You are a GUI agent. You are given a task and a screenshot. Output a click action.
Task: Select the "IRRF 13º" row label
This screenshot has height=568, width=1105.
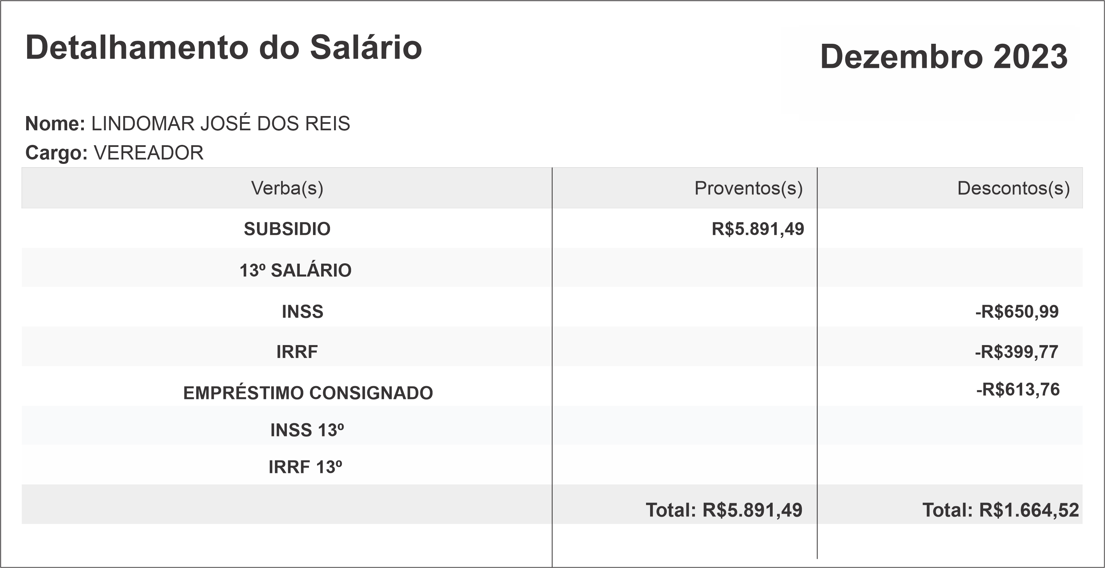point(305,467)
